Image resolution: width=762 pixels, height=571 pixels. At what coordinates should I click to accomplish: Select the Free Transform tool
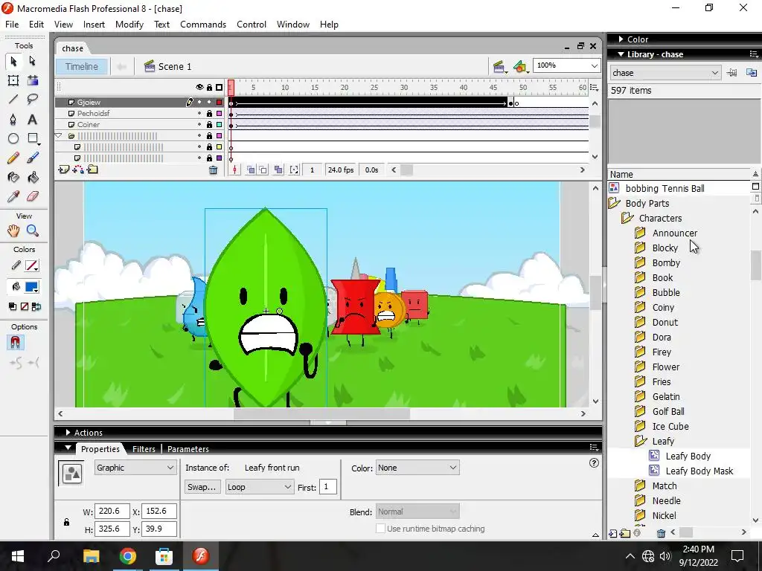pyautogui.click(x=13, y=80)
